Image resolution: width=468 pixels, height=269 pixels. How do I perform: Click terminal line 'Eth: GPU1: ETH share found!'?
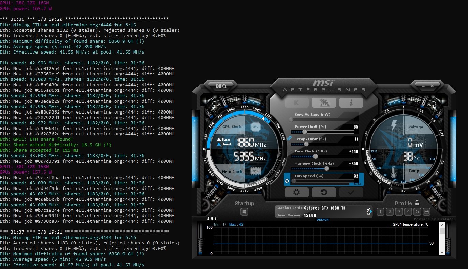click(x=36, y=139)
